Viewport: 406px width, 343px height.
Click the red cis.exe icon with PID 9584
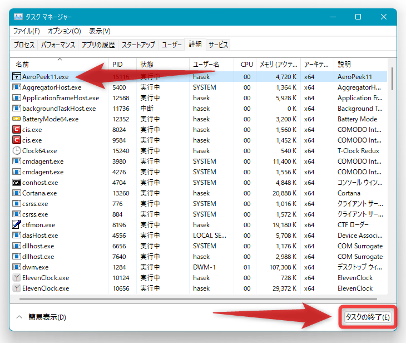pyautogui.click(x=17, y=140)
